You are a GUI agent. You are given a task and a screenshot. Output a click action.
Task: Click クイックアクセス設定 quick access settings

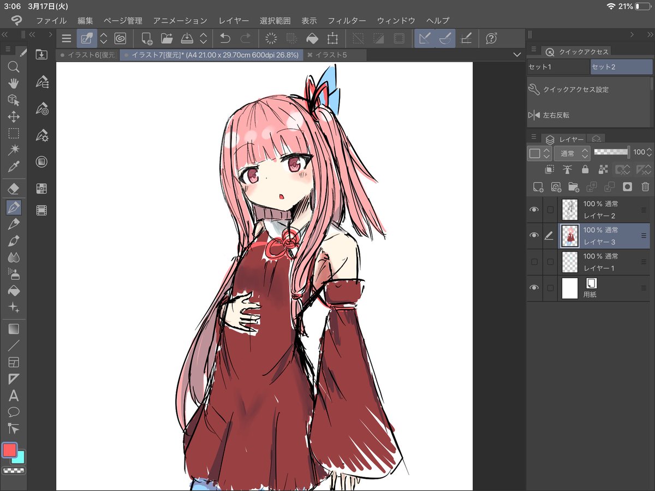[x=575, y=89]
